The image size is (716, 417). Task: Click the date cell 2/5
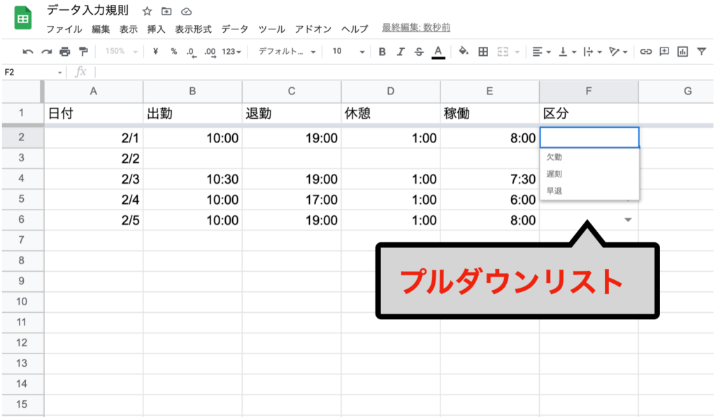[x=94, y=220]
